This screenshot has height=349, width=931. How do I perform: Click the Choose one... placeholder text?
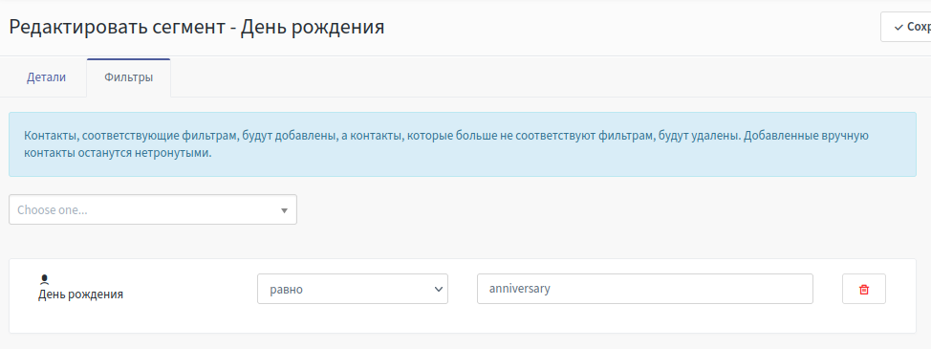[x=53, y=210]
